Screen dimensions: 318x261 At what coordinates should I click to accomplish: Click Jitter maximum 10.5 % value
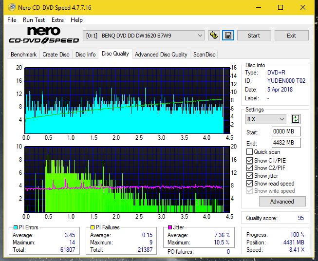222,242
